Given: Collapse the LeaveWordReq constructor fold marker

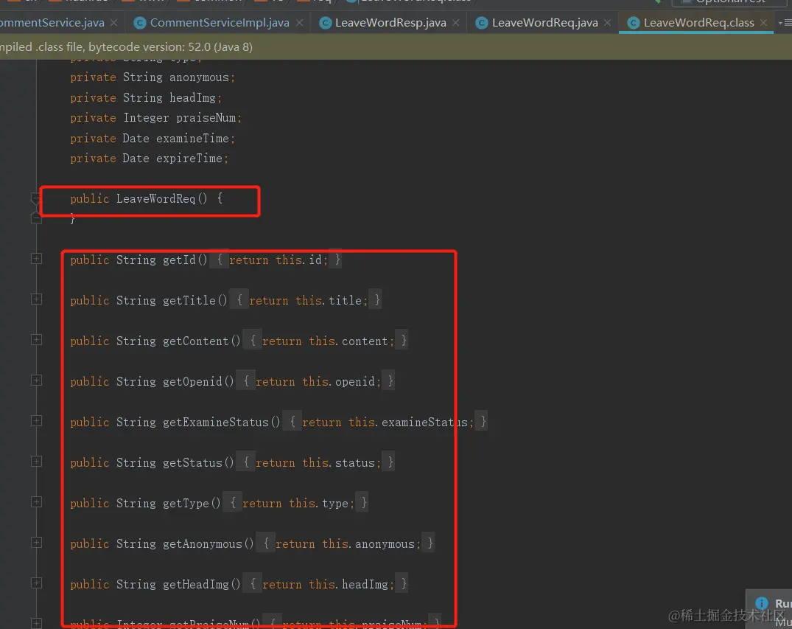Looking at the screenshot, I should [36, 198].
